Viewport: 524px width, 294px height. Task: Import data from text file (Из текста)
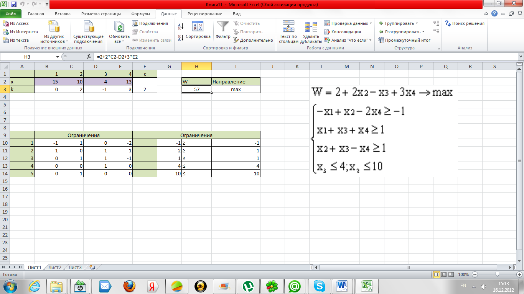[x=16, y=40]
